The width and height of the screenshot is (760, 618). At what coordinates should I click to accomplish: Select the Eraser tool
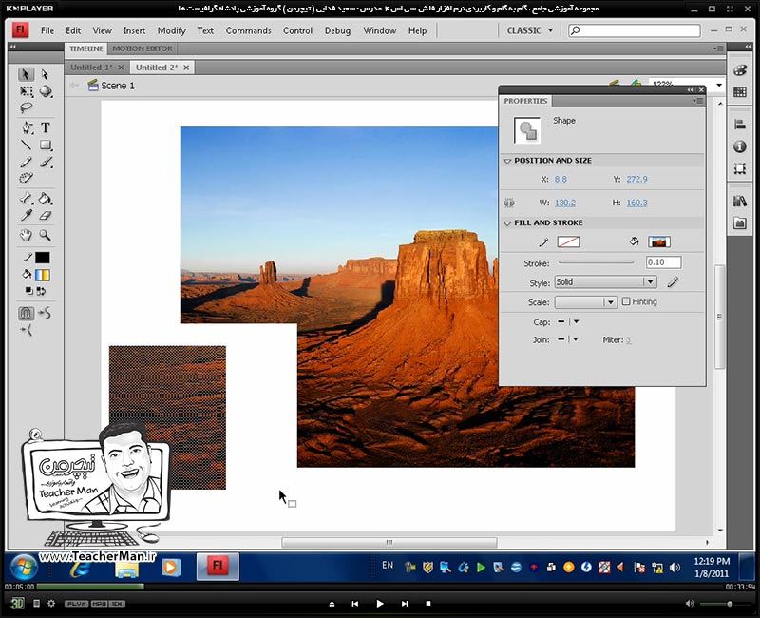coord(46,216)
